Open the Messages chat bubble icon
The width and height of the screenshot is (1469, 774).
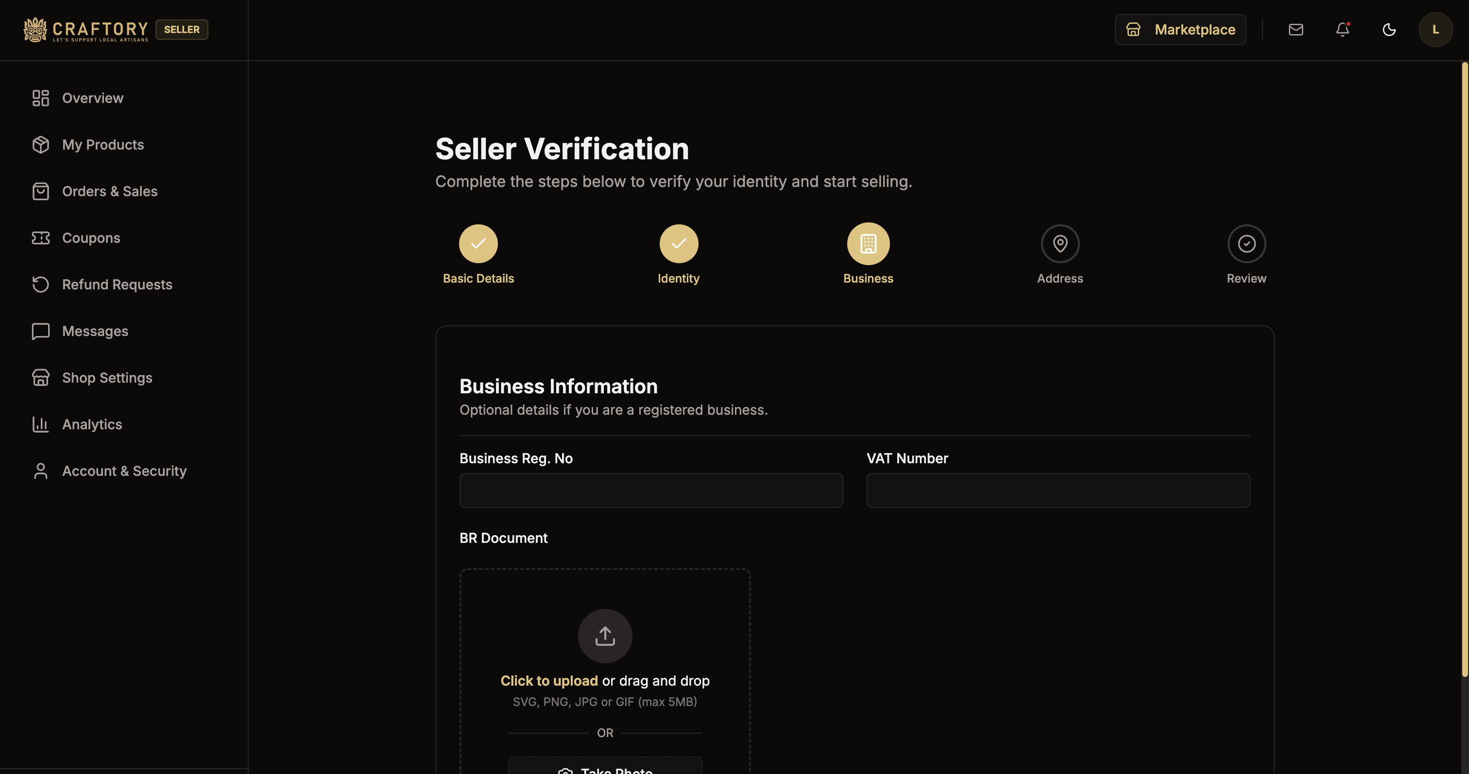[x=39, y=331]
